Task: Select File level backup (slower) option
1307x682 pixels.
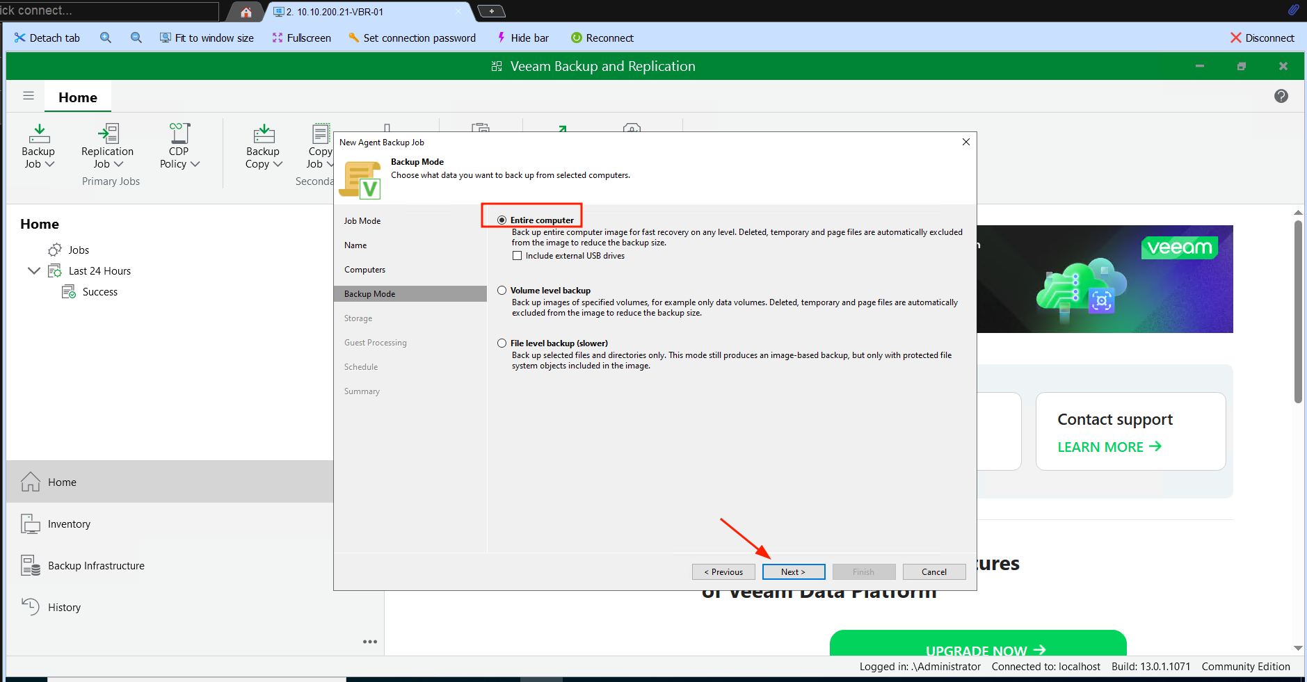Action: click(x=502, y=343)
